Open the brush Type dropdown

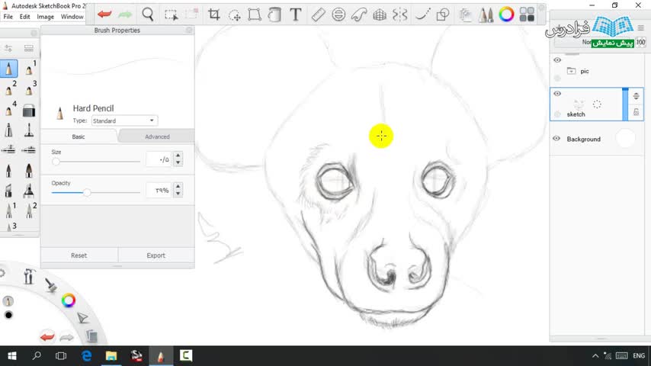124,120
